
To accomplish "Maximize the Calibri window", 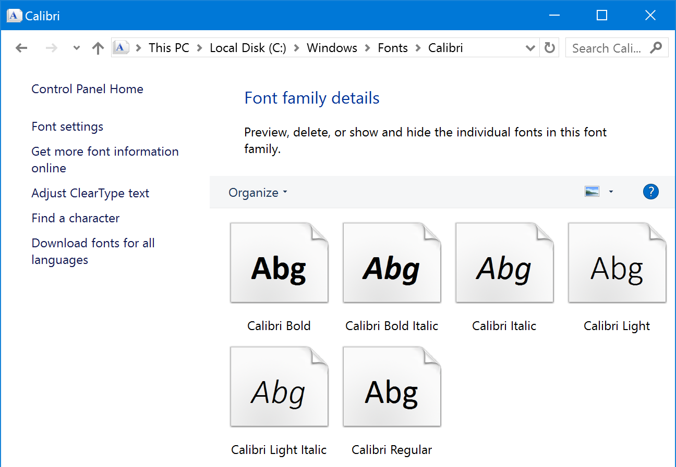I will coord(602,16).
